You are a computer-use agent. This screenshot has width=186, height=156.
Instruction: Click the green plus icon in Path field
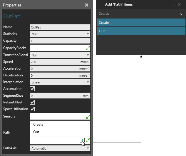click(x=82, y=140)
